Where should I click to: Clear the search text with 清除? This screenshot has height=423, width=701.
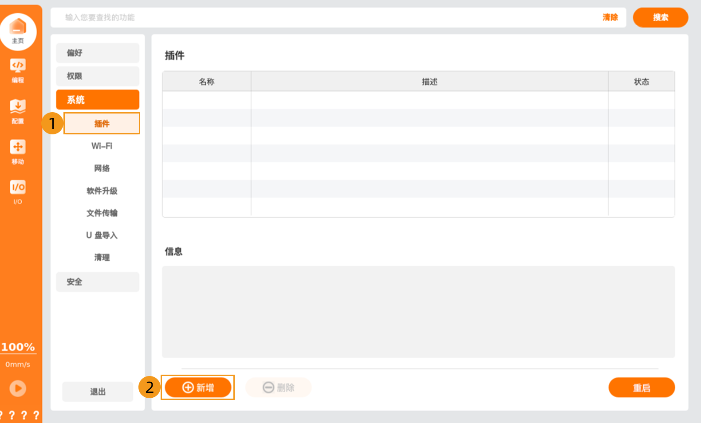coord(610,17)
